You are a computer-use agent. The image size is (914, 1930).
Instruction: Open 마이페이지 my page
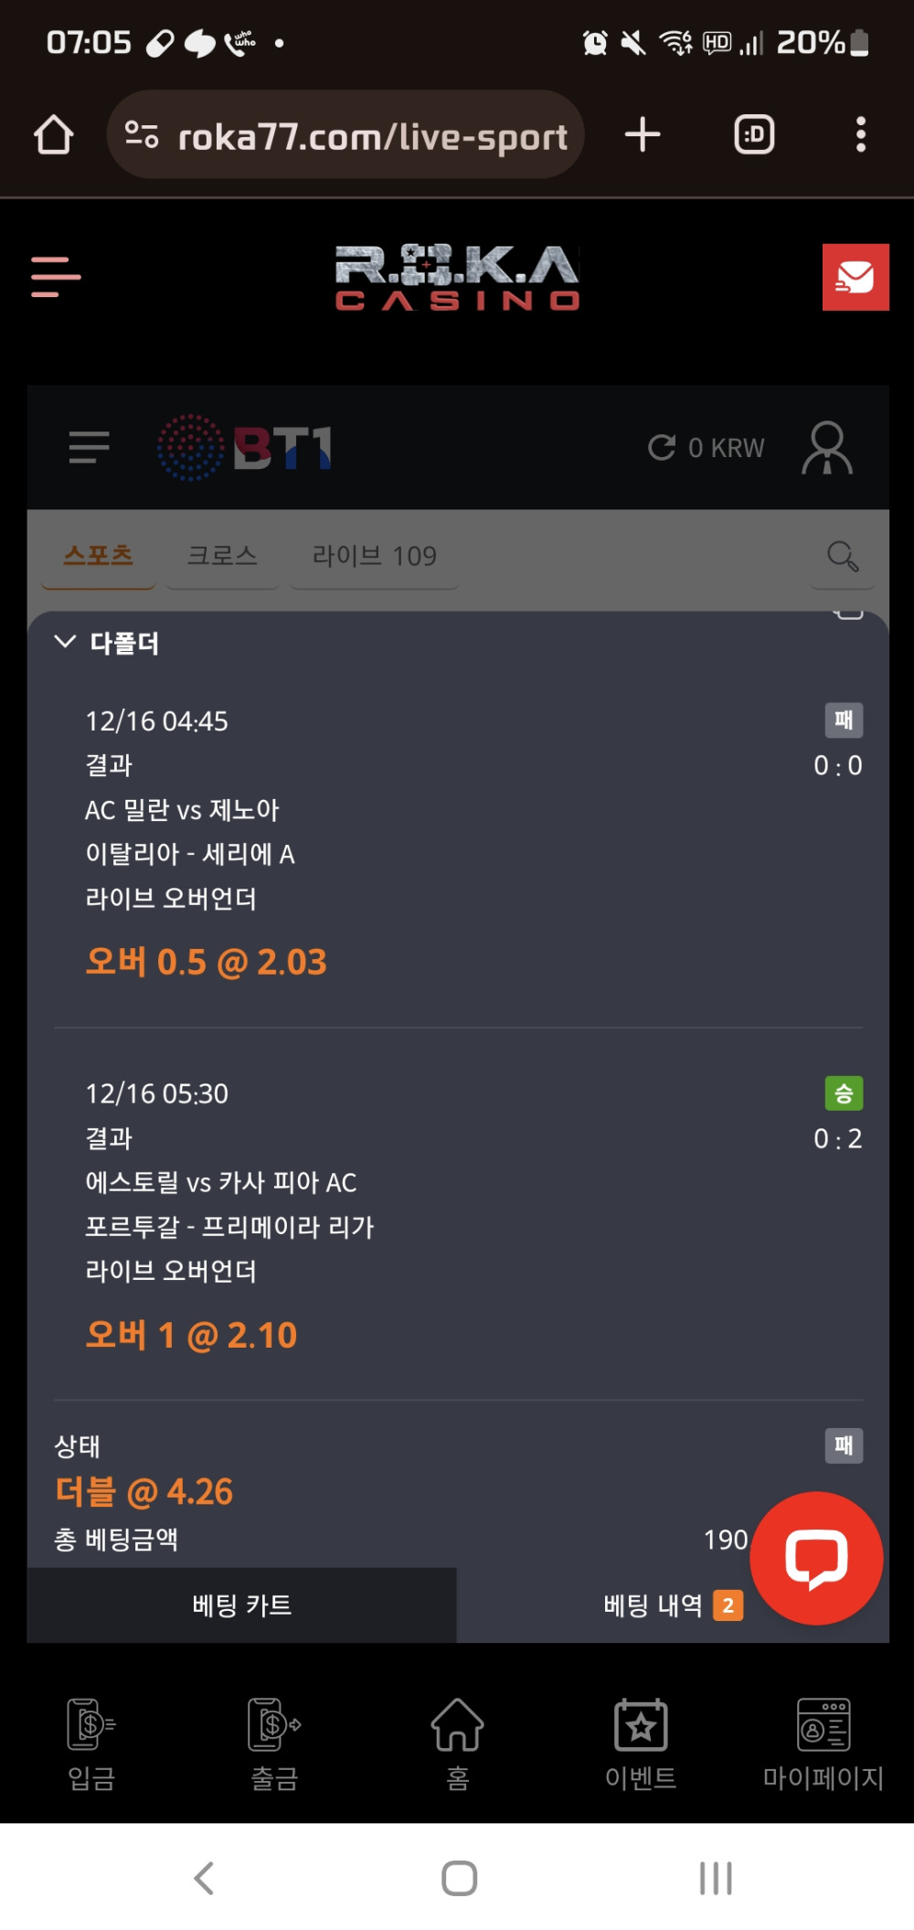(824, 1743)
